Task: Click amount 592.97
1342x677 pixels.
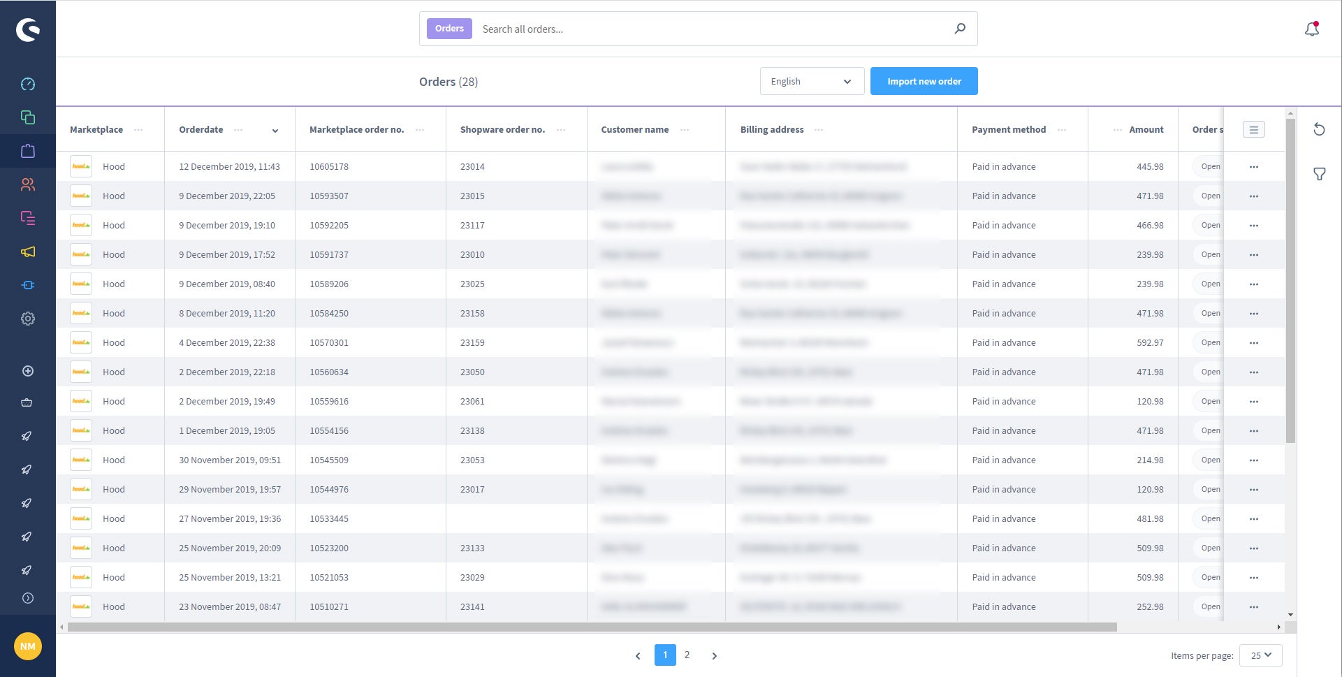Action: click(x=1150, y=342)
